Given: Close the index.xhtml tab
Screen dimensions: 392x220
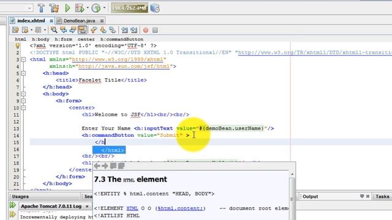Looking at the screenshot, I should tap(51, 21).
